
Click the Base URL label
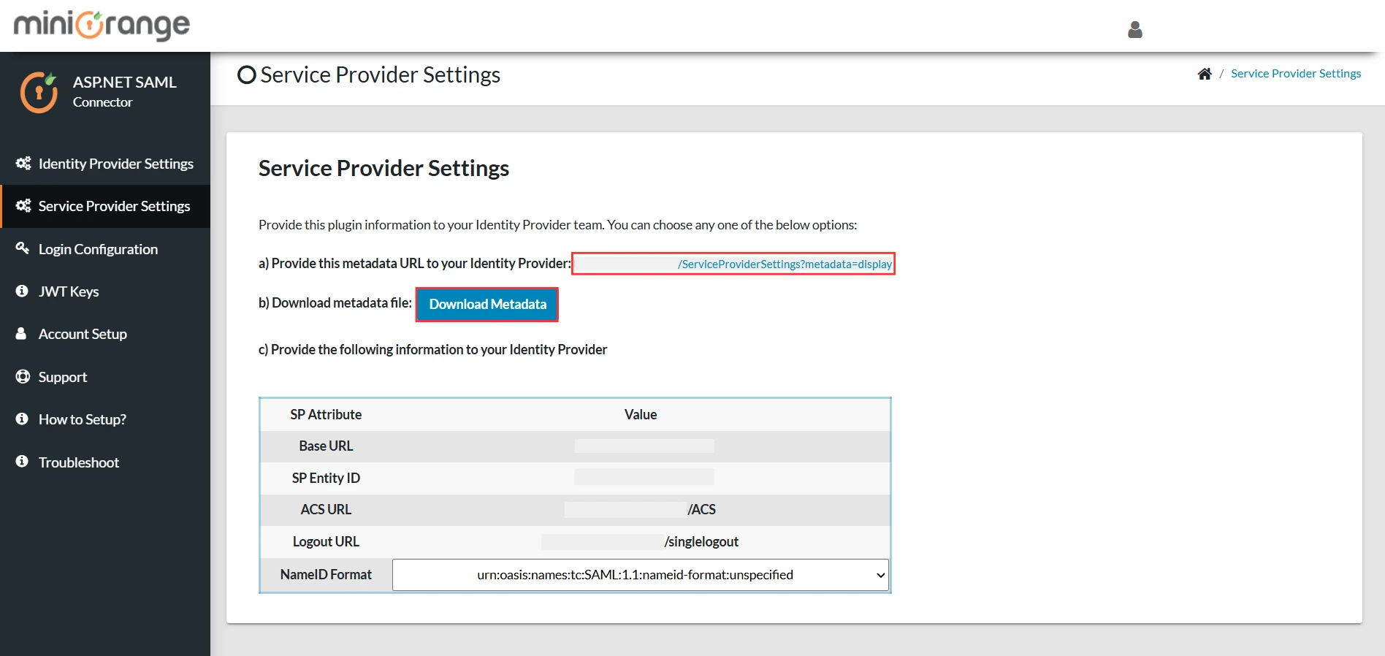coord(326,446)
